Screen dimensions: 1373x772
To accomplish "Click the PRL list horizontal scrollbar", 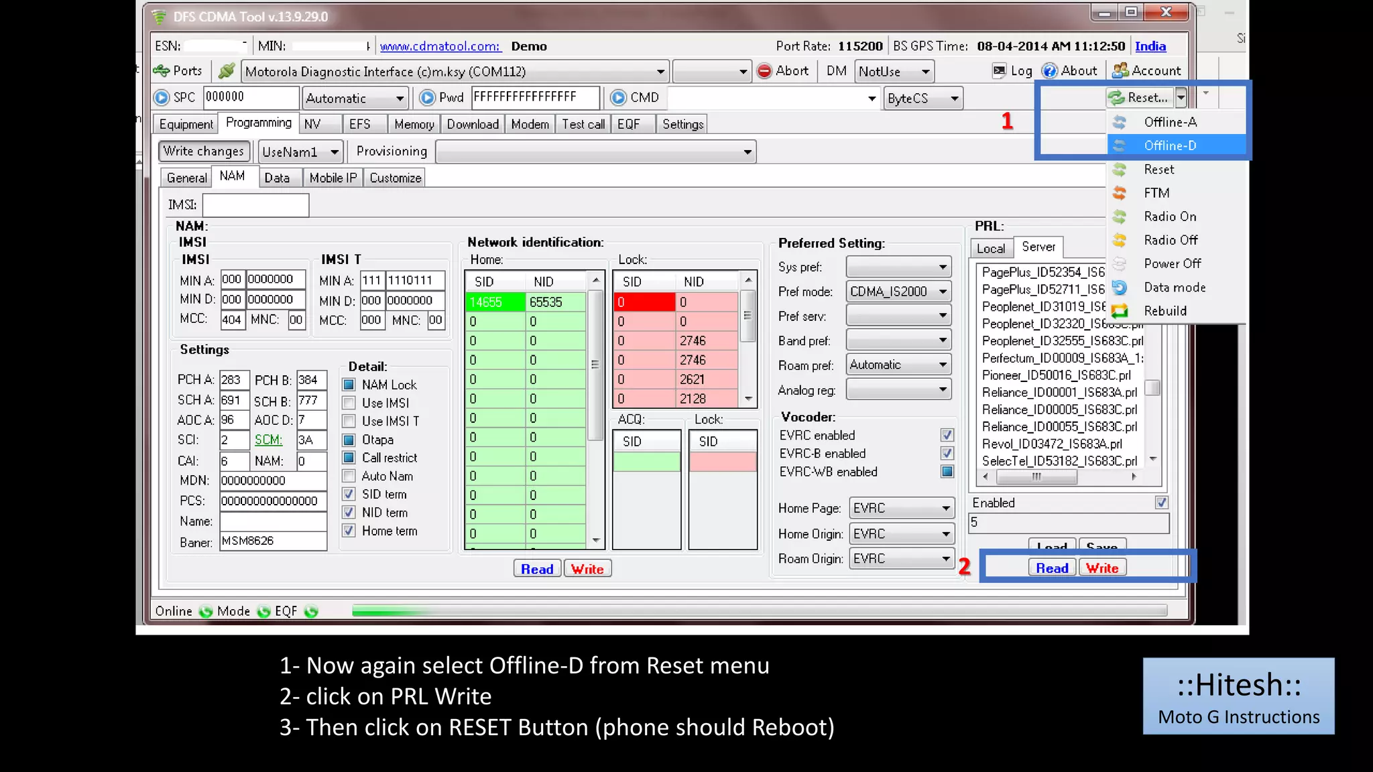I will click(x=1036, y=477).
